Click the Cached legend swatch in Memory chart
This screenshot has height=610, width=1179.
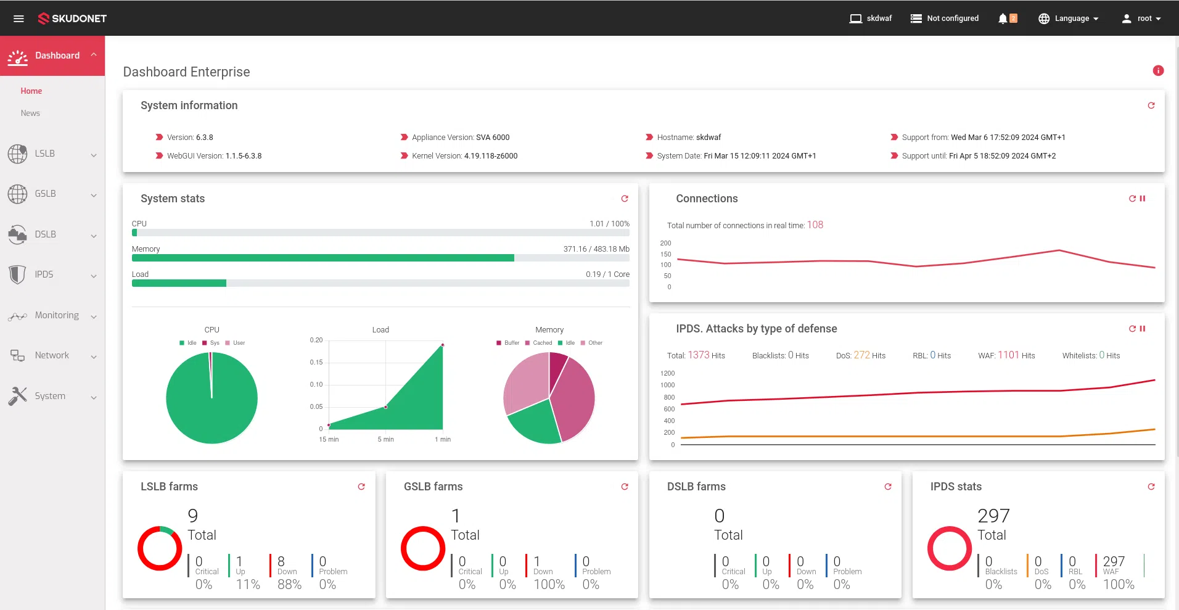pos(528,343)
